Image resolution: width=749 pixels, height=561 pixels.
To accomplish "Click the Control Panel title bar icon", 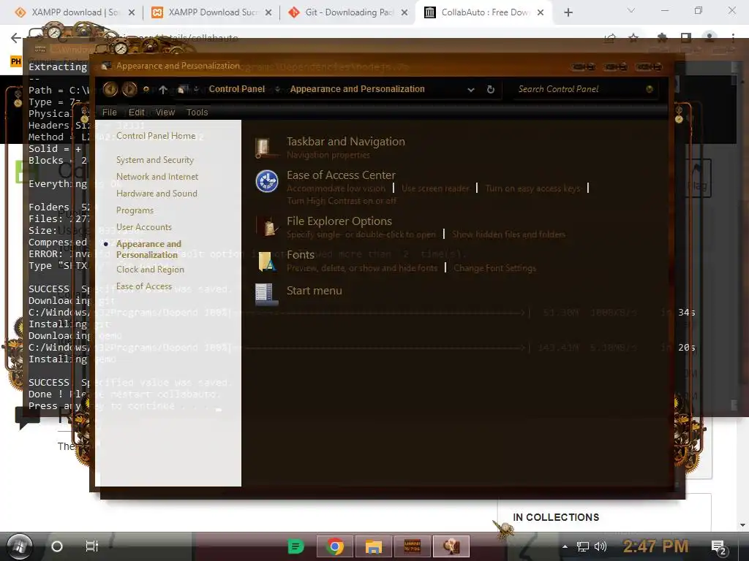I will (x=107, y=66).
